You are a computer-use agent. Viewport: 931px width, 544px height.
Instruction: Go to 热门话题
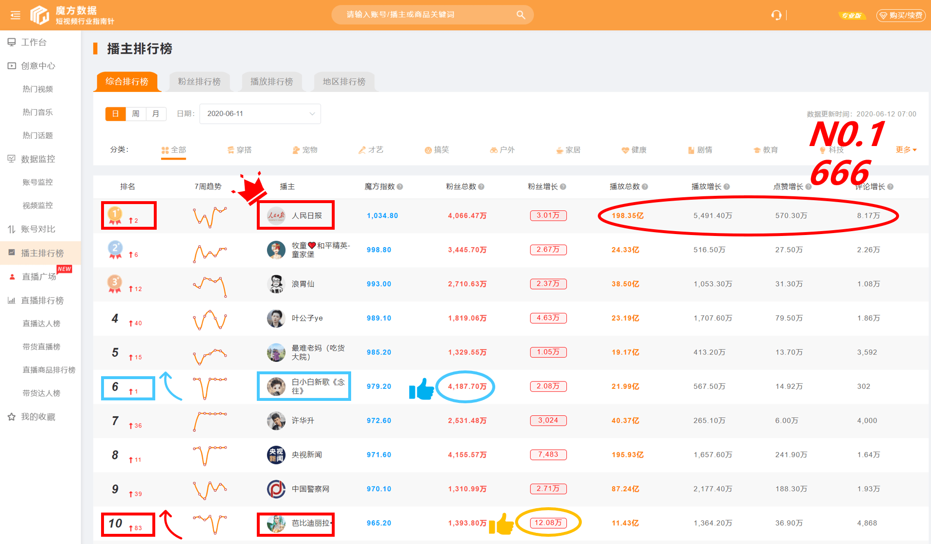click(38, 135)
